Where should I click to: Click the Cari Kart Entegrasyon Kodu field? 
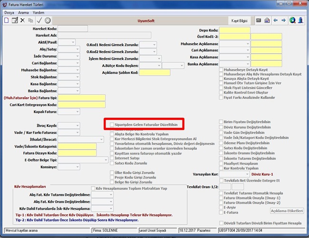click(x=82, y=105)
